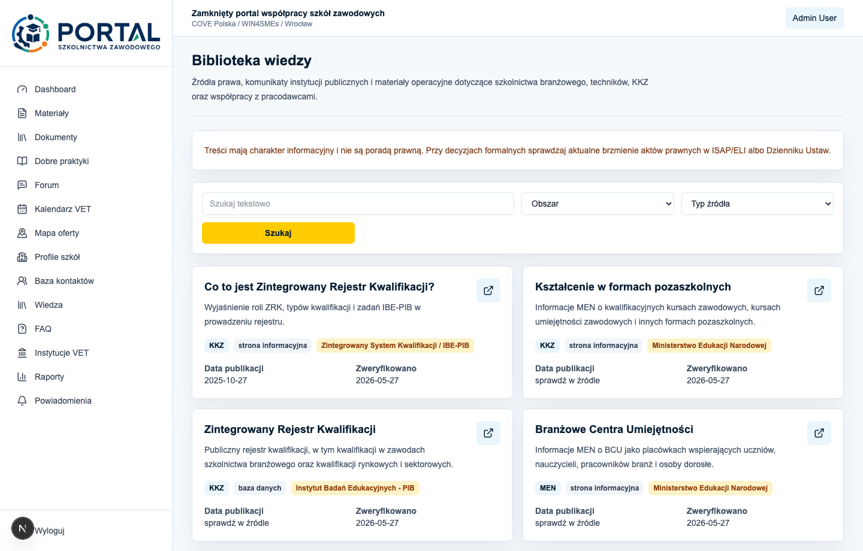
Task: Open external link for Kształcenie w formach pozaszkolnych
Action: click(x=819, y=290)
